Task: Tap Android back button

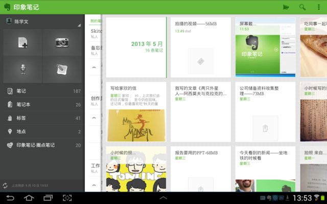Action: [10, 198]
